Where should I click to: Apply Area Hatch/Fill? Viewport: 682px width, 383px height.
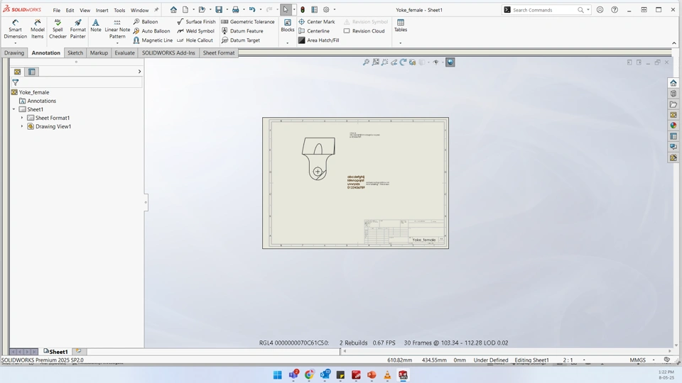click(318, 40)
